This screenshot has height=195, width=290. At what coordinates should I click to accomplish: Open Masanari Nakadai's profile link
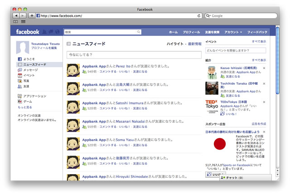click(x=130, y=122)
